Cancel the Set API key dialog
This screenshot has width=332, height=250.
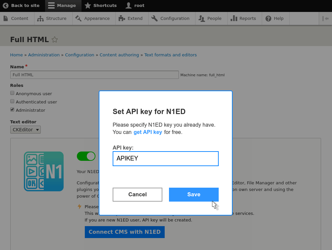tap(138, 195)
